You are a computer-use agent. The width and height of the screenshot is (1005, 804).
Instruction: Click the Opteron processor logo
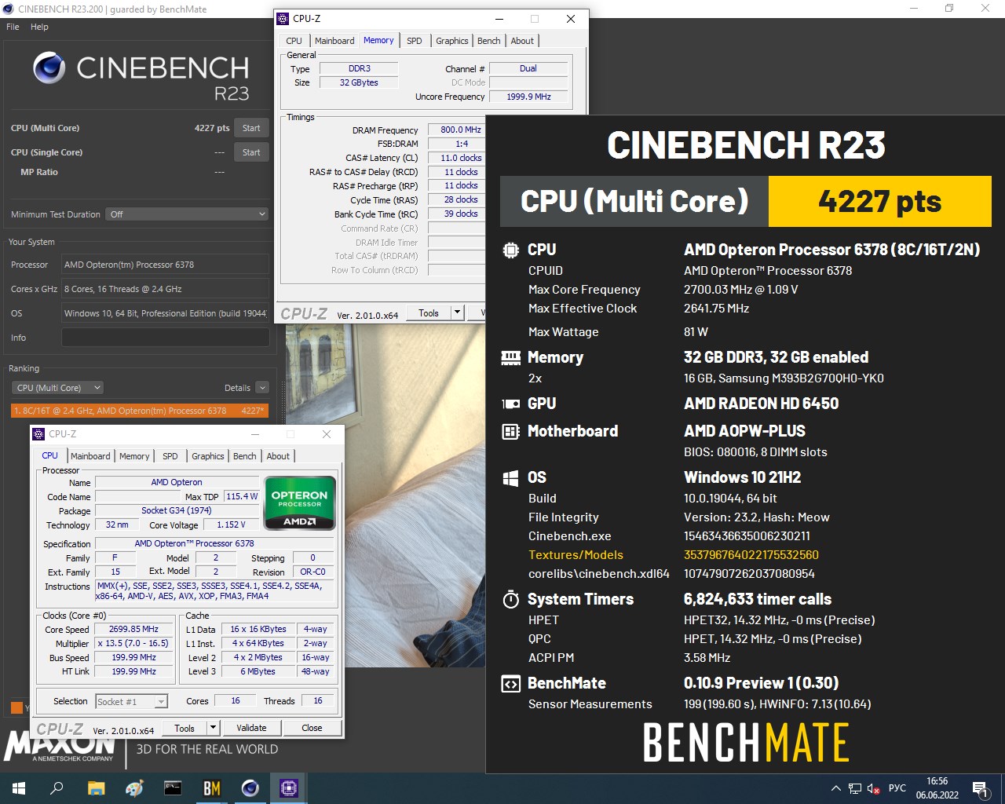(x=300, y=502)
